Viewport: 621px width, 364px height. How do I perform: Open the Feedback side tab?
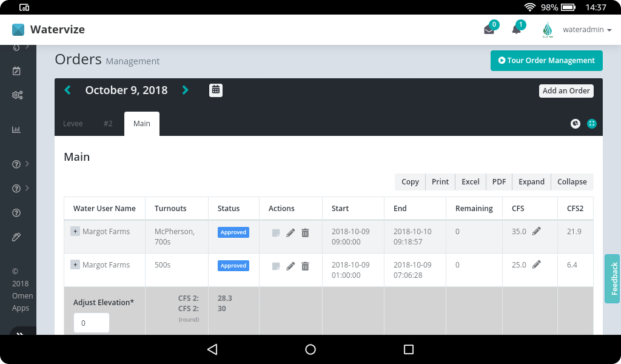pyautogui.click(x=613, y=279)
